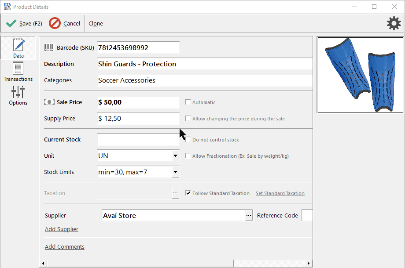Click the Description field with Shin Guards

pyautogui.click(x=205, y=64)
